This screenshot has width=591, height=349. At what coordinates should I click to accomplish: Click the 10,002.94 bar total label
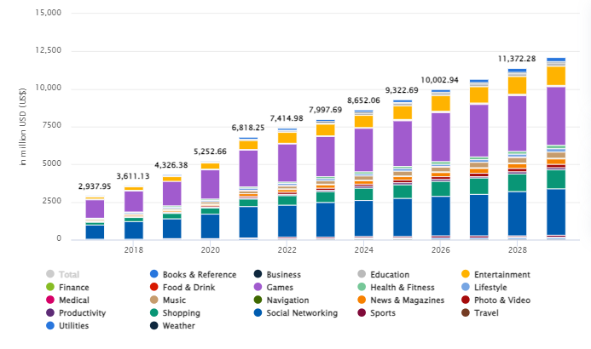pyautogui.click(x=439, y=80)
